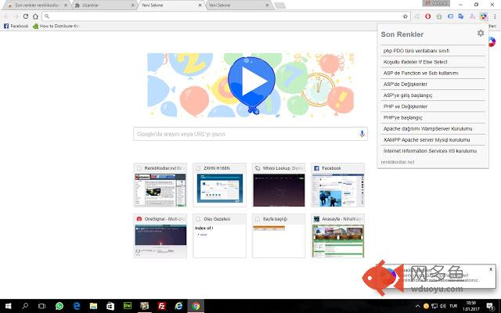The width and height of the screenshot is (501, 313).
Task: Open the Whois Lookup thumbnail
Action: [x=279, y=185]
